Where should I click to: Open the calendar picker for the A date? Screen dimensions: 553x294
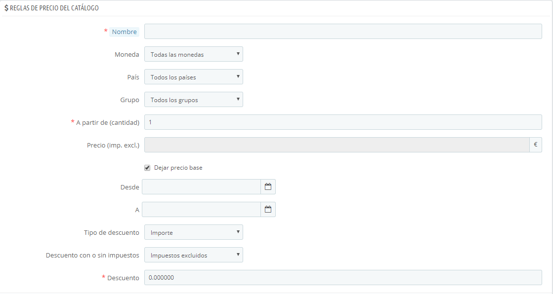pos(268,209)
